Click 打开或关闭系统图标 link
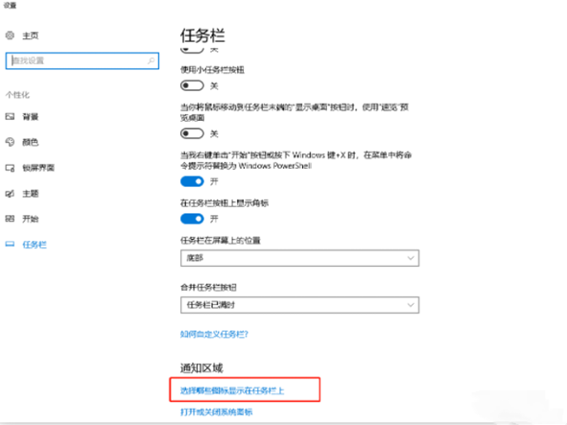Image resolution: width=567 pixels, height=425 pixels. (216, 412)
